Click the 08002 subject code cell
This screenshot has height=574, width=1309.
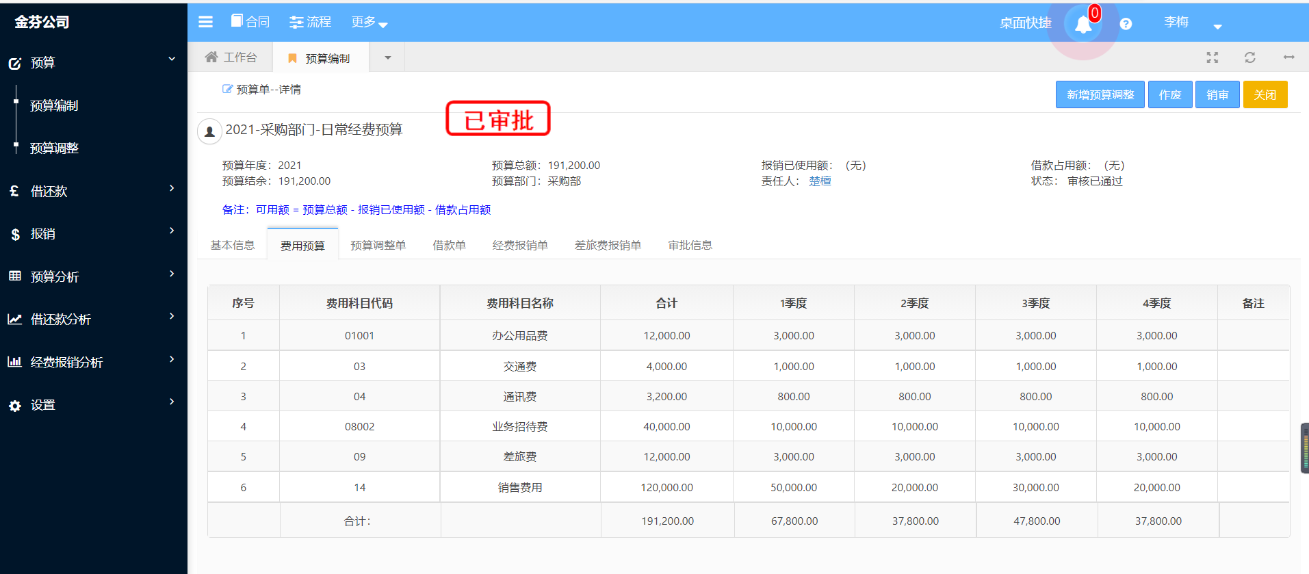(x=359, y=427)
